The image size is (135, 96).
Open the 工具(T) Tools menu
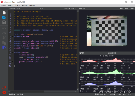coord(17,6)
